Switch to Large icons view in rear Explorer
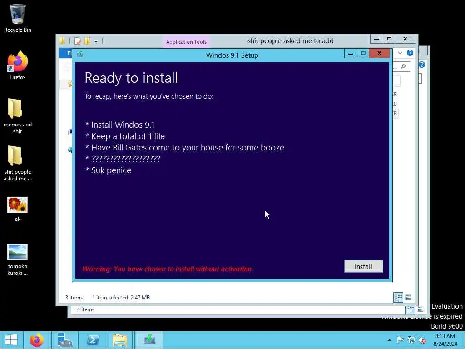 pos(420,309)
